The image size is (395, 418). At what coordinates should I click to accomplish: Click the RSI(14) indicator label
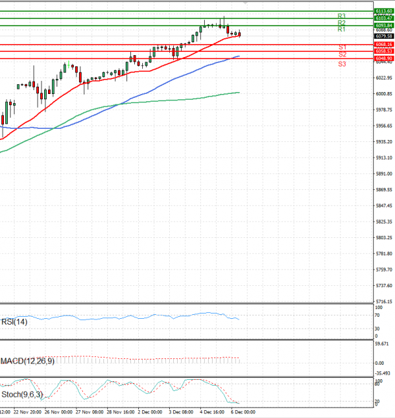tap(14, 321)
